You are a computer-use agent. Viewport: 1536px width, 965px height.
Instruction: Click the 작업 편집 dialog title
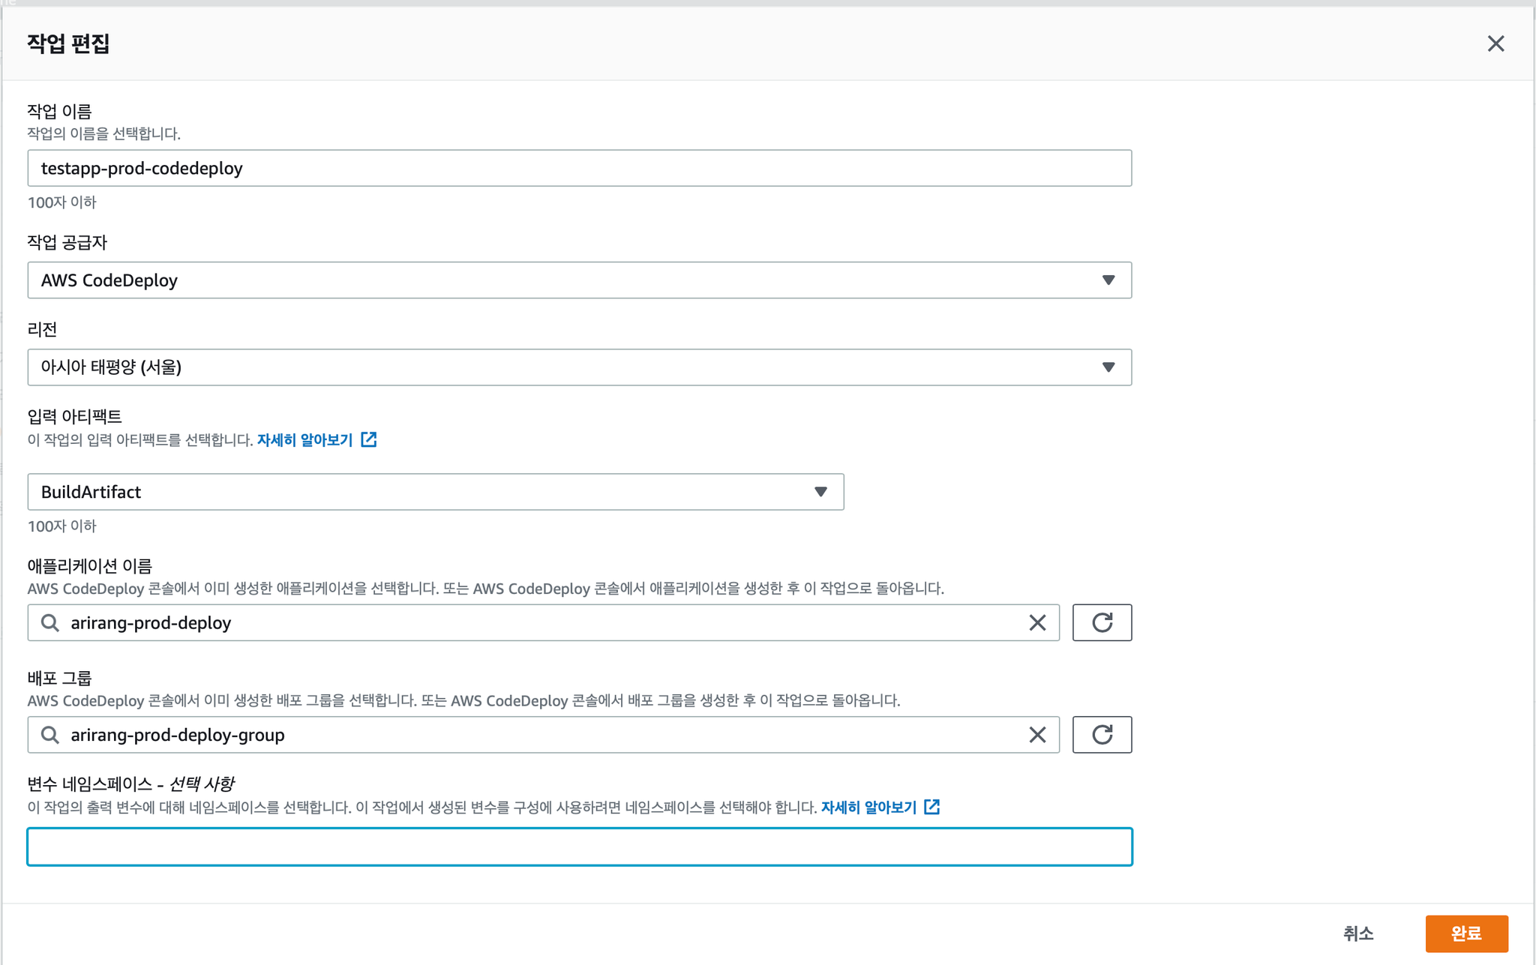[x=68, y=44]
